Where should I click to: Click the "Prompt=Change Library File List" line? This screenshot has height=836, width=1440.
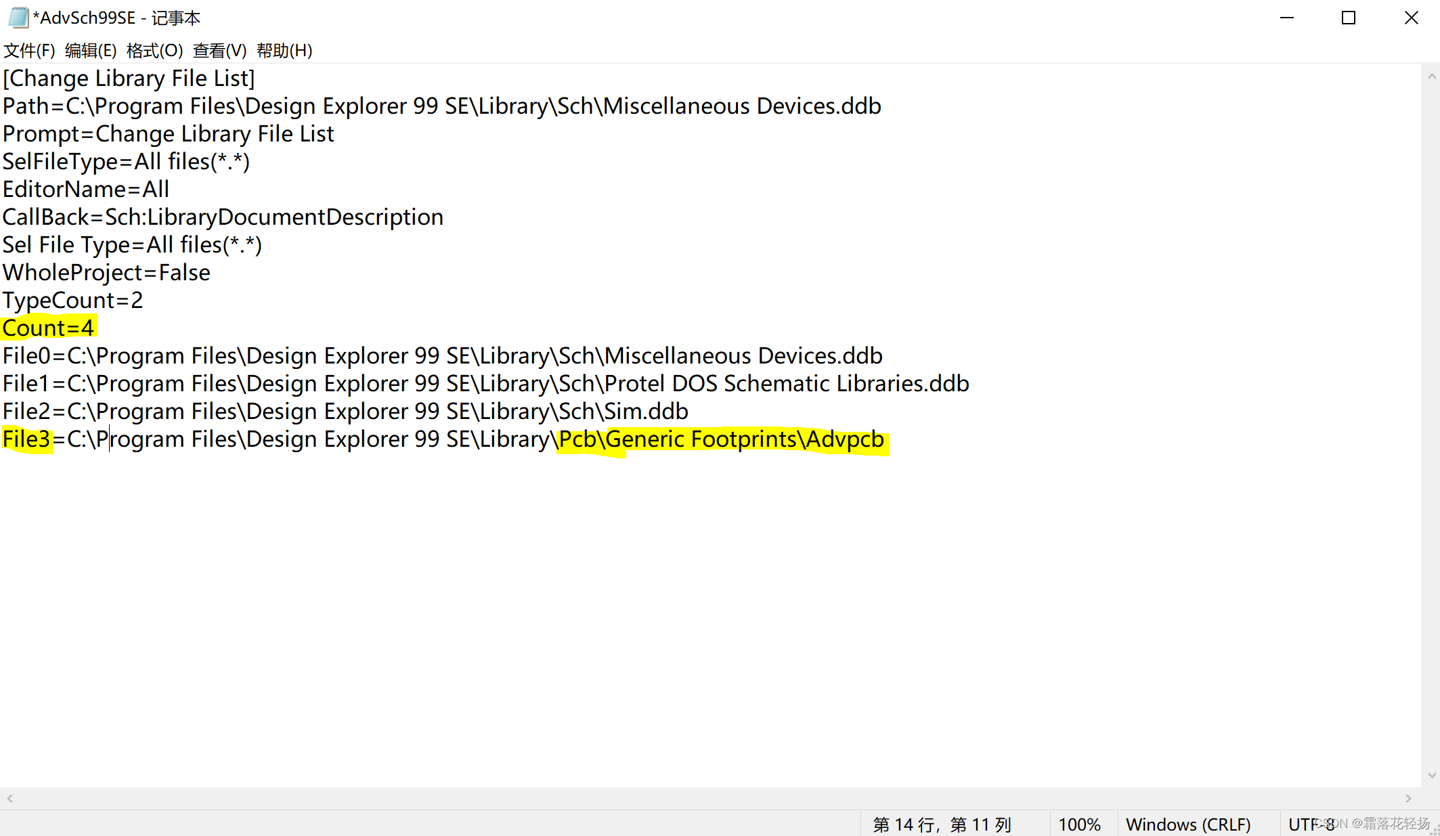coord(168,134)
